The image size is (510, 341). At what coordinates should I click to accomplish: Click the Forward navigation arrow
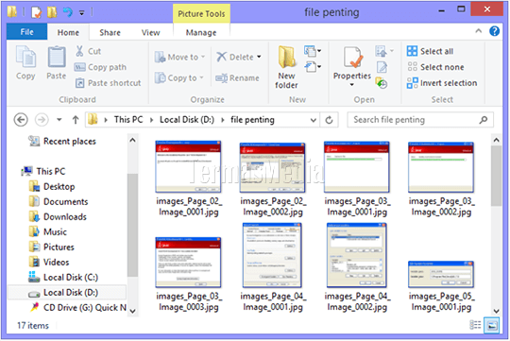pyautogui.click(x=42, y=120)
